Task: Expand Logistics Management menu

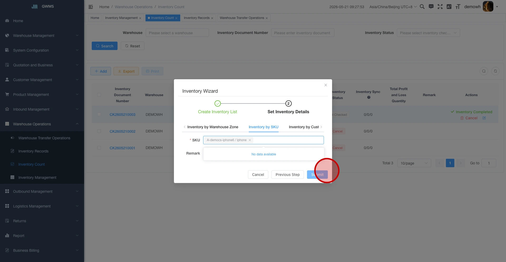Action: [42, 206]
